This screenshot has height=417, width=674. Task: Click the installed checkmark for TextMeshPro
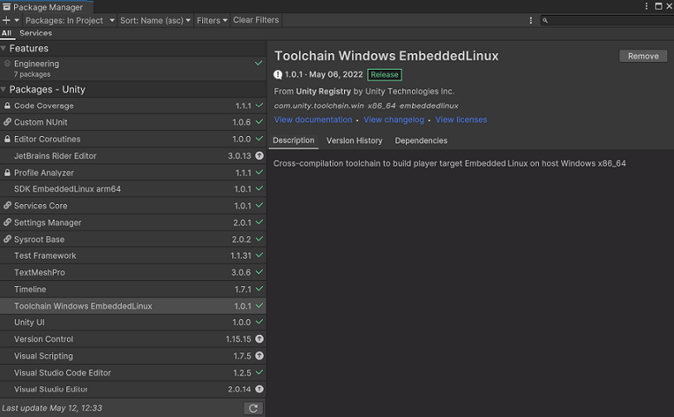pyautogui.click(x=259, y=272)
